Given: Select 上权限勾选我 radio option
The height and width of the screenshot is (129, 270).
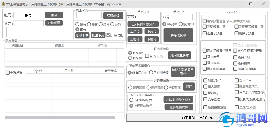Looking at the screenshot, I should click(131, 106).
